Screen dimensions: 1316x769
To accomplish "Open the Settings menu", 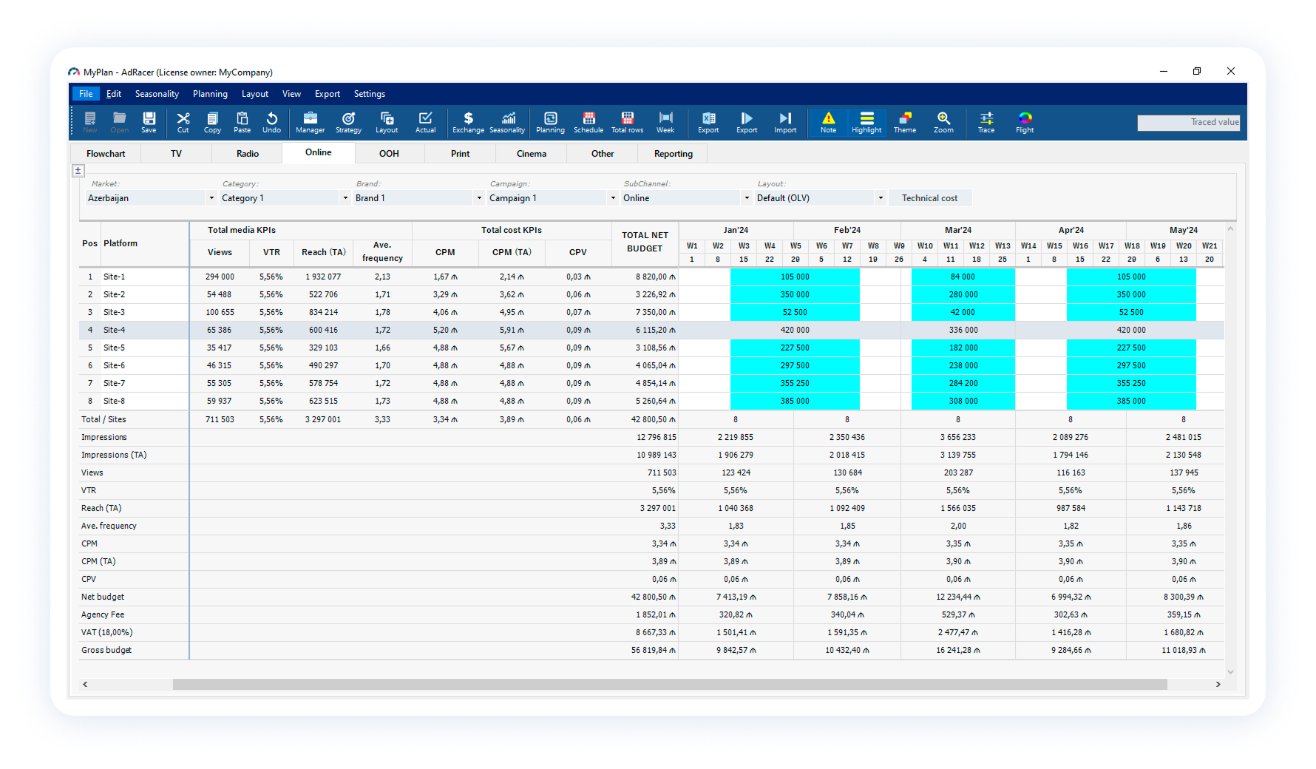I will pos(370,94).
